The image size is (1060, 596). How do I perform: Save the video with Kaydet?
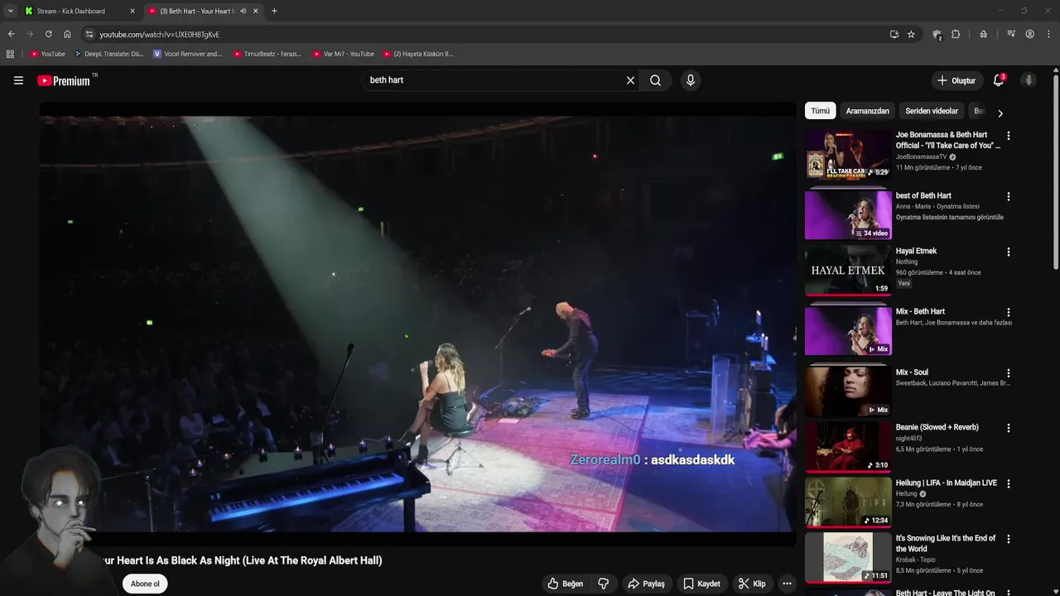[x=701, y=584]
